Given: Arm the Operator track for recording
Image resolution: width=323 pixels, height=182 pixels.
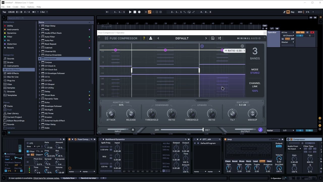Looking at the screenshot, I should [312, 32].
